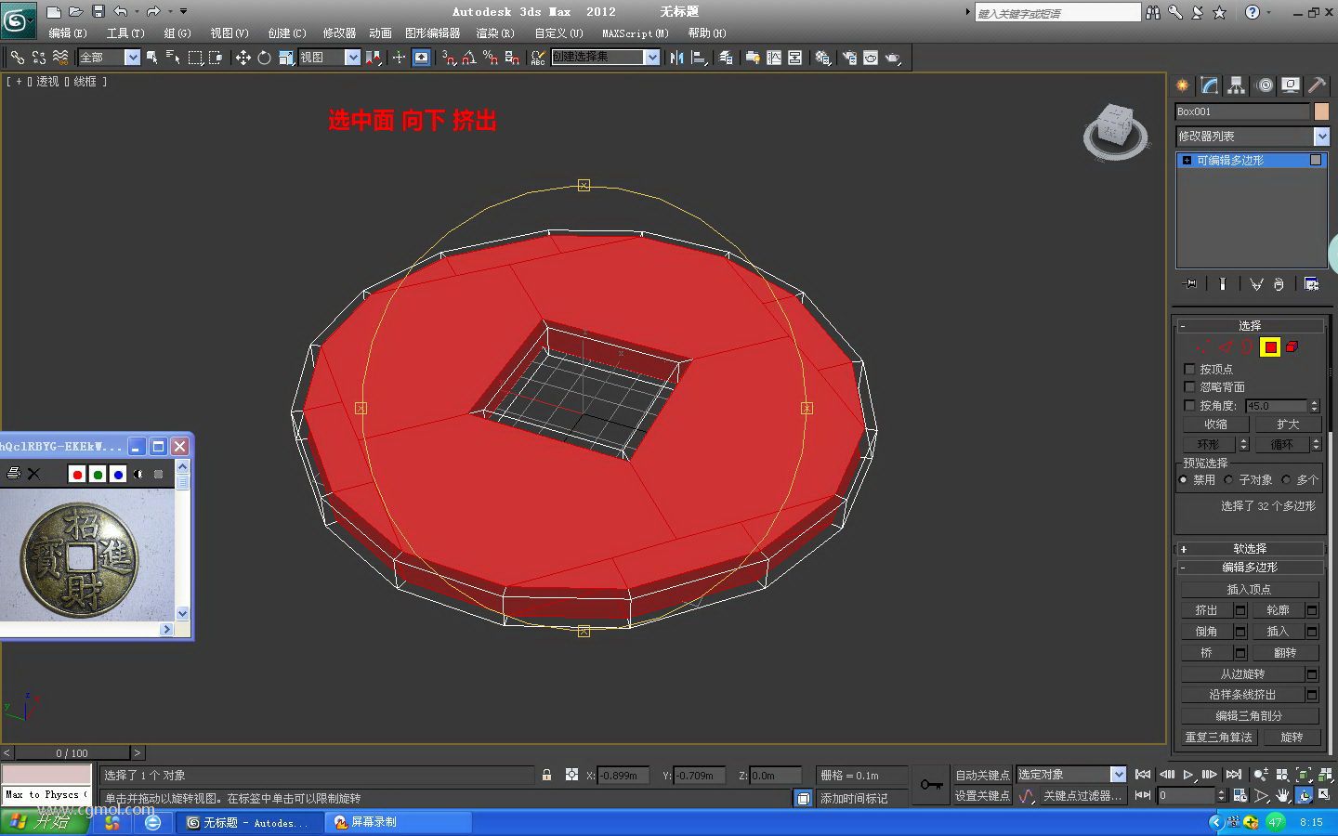Switch to the Create command panel
The width and height of the screenshot is (1338, 836).
click(x=1182, y=85)
